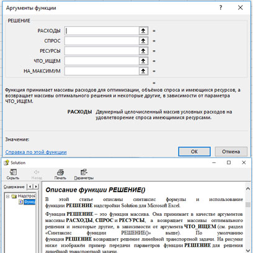Switch to the Содержание tab
This screenshot has height=253, width=253.
click(14, 187)
